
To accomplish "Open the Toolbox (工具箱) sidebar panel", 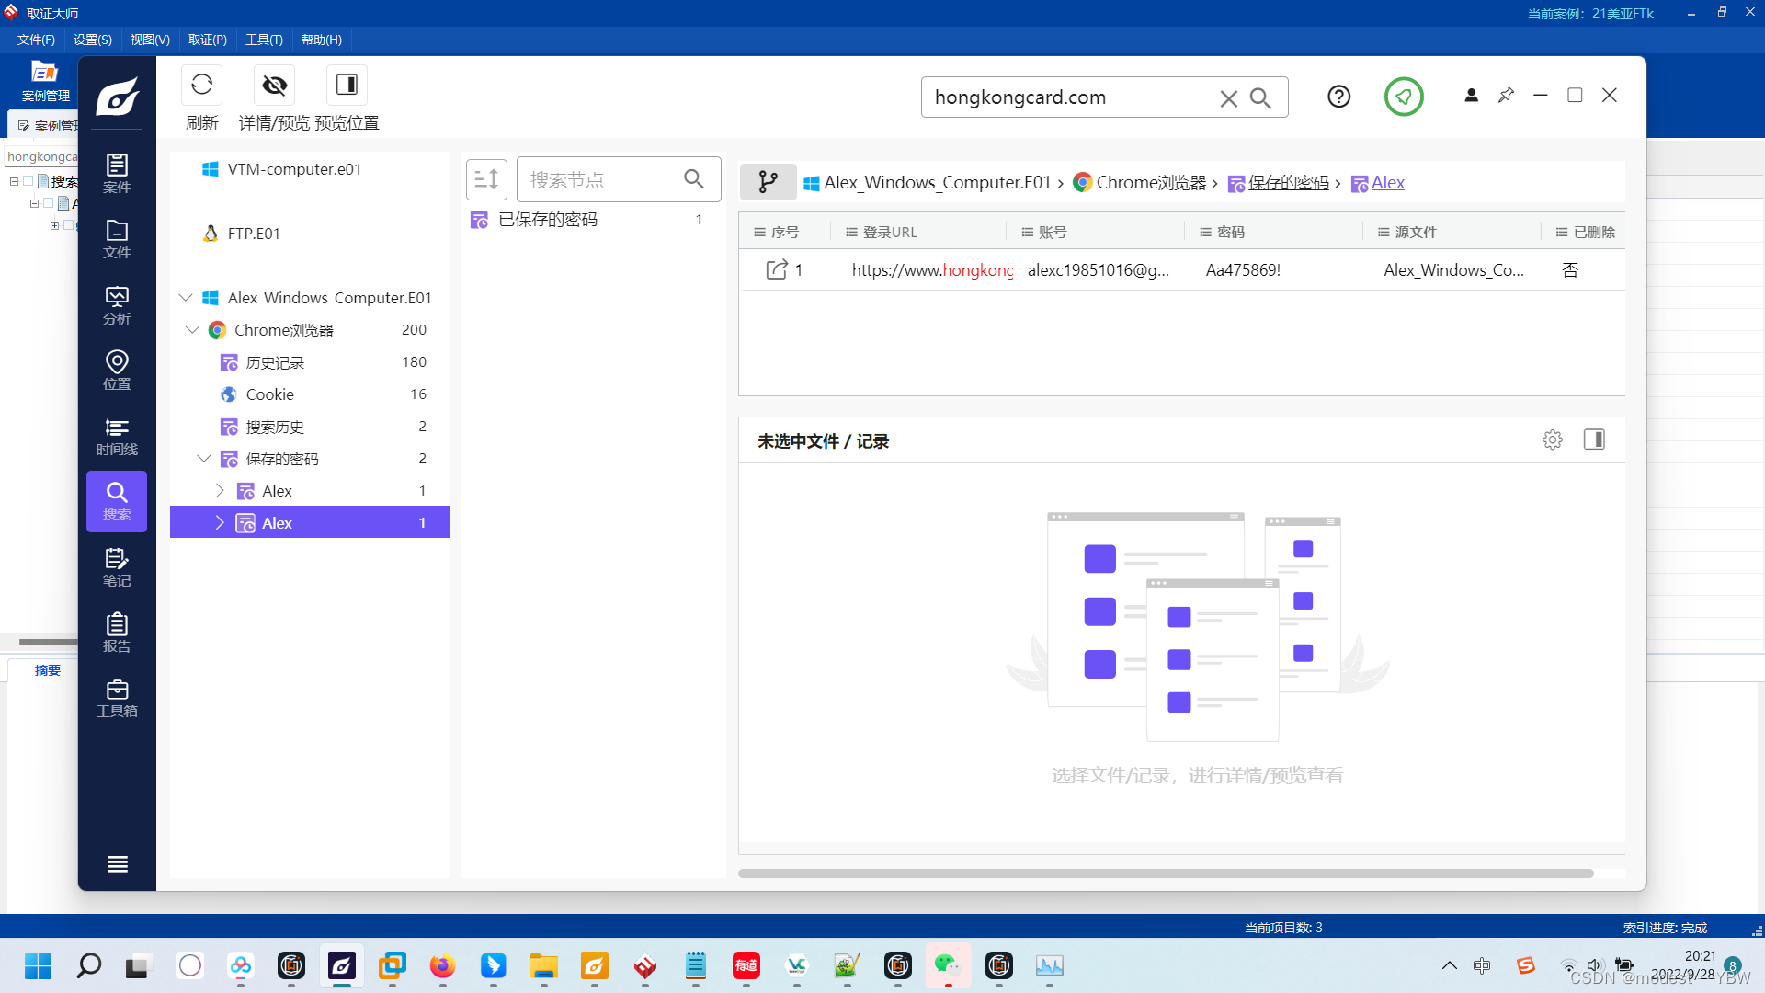I will [x=117, y=698].
